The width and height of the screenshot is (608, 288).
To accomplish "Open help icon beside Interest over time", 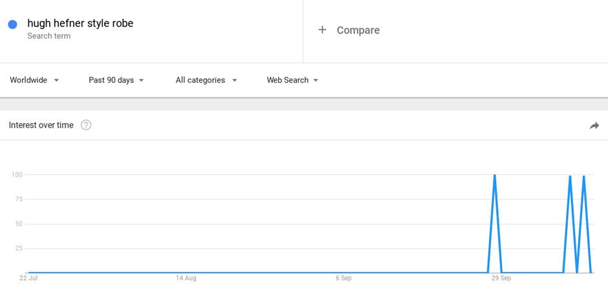I will (x=86, y=125).
